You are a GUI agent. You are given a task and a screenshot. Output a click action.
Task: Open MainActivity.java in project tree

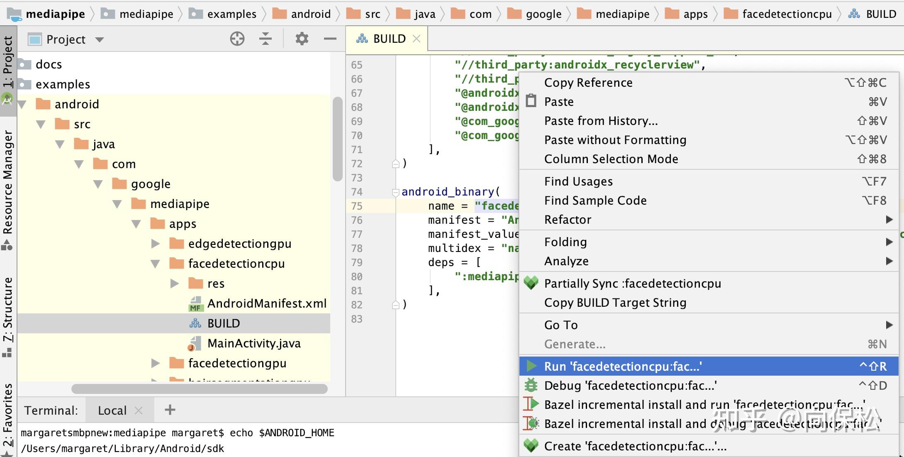click(x=253, y=343)
